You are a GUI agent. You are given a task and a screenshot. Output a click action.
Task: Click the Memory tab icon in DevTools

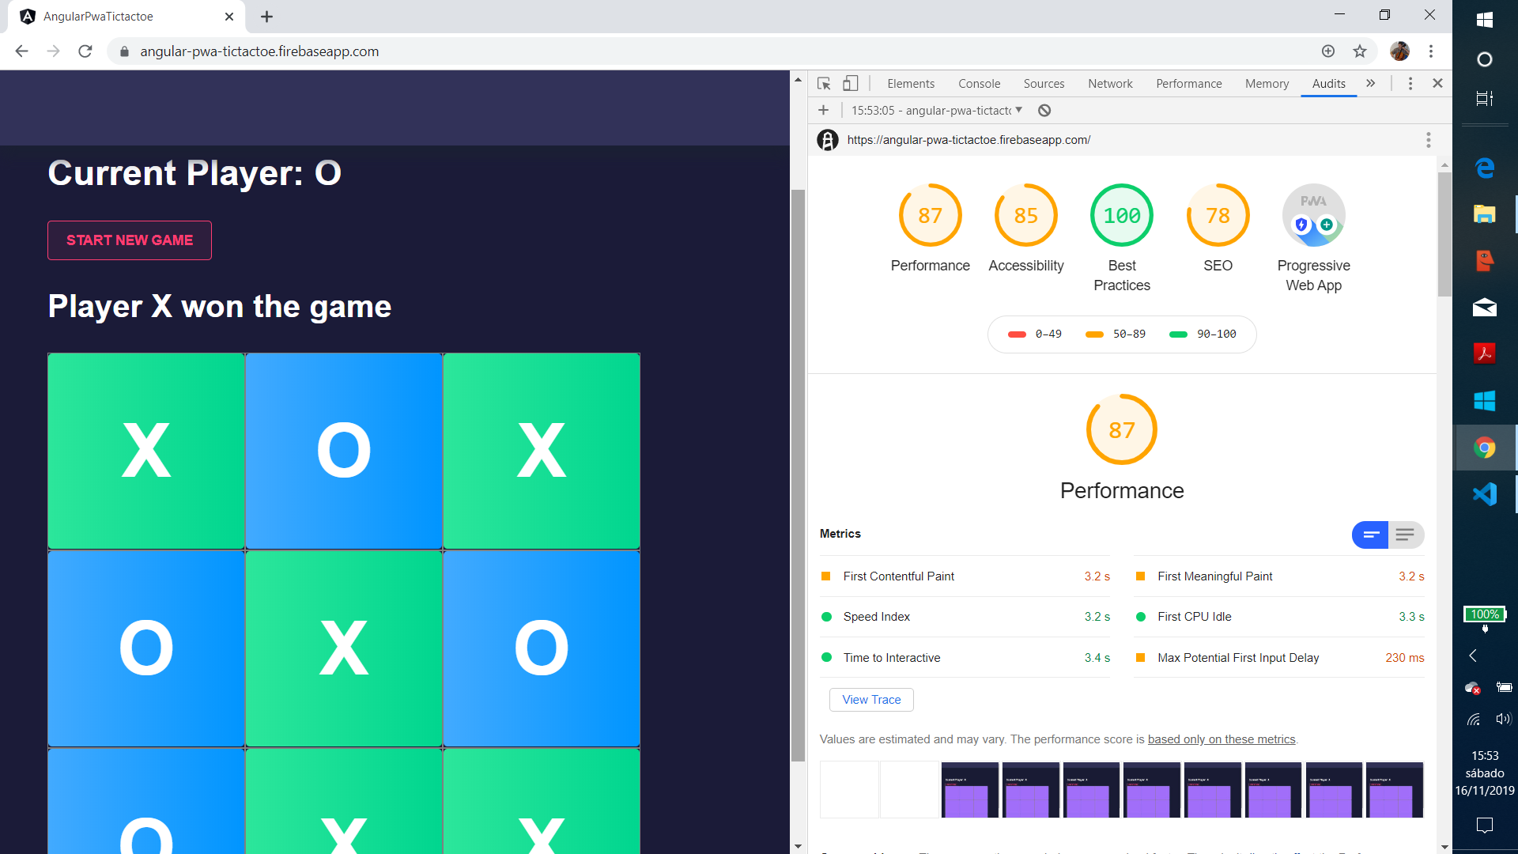point(1266,83)
